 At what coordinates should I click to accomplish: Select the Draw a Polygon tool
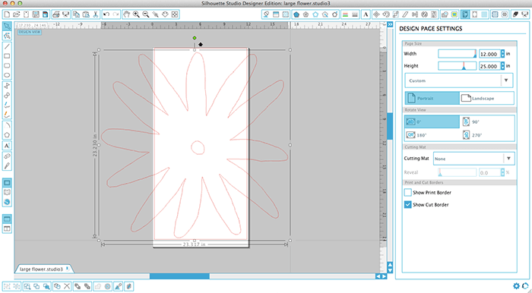click(x=7, y=86)
